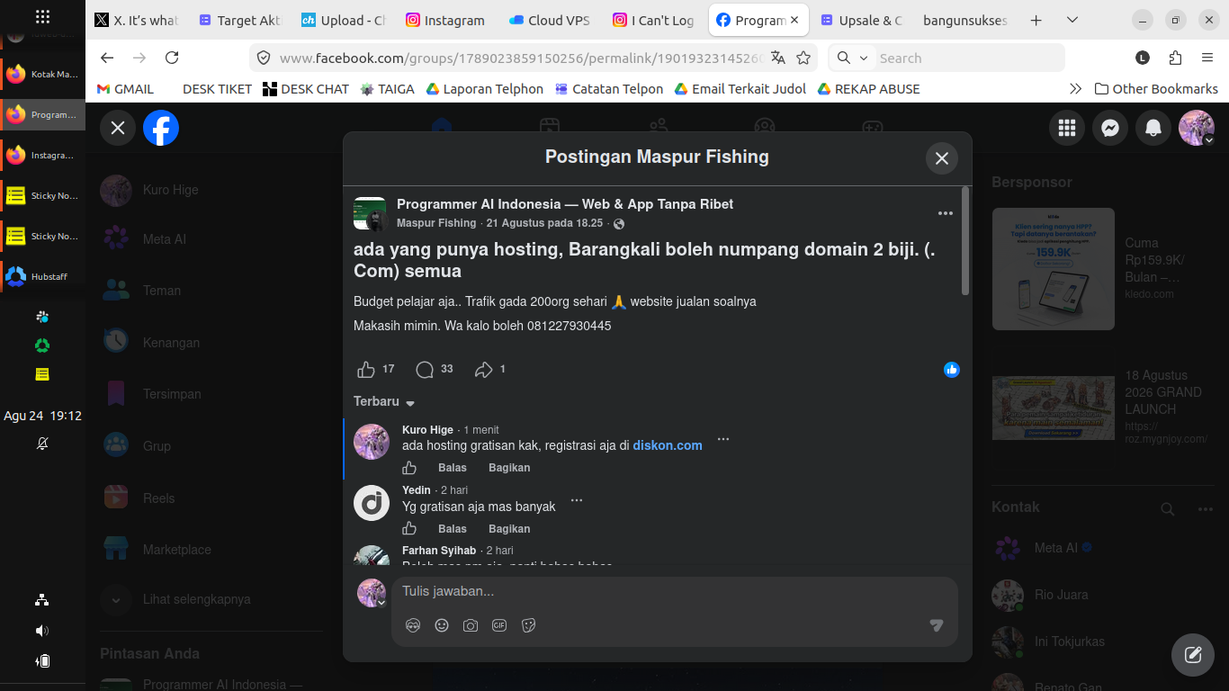
Task: Open the emoji picker in reply box
Action: tap(442, 625)
